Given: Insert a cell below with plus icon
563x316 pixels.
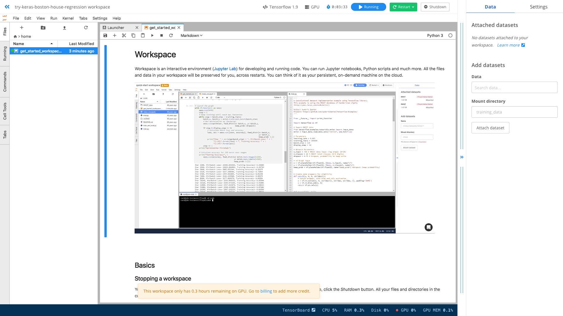Looking at the screenshot, I should (115, 35).
